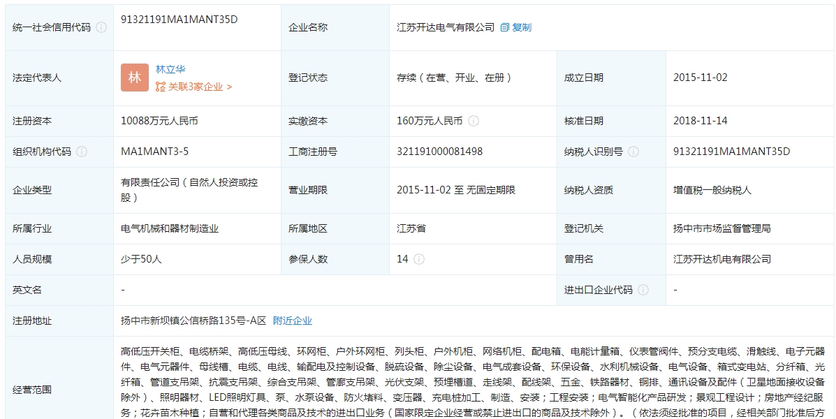Open legal representative 林立华 profile link
836x419 pixels.
pos(170,69)
